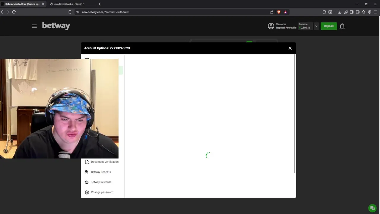Open browser extensions puzzle icon
The width and height of the screenshot is (380, 214).
[324, 12]
